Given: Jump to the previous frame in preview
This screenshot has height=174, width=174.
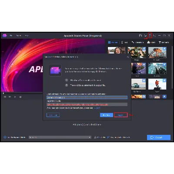Looking at the screenshot, I should (x=5, y=97).
